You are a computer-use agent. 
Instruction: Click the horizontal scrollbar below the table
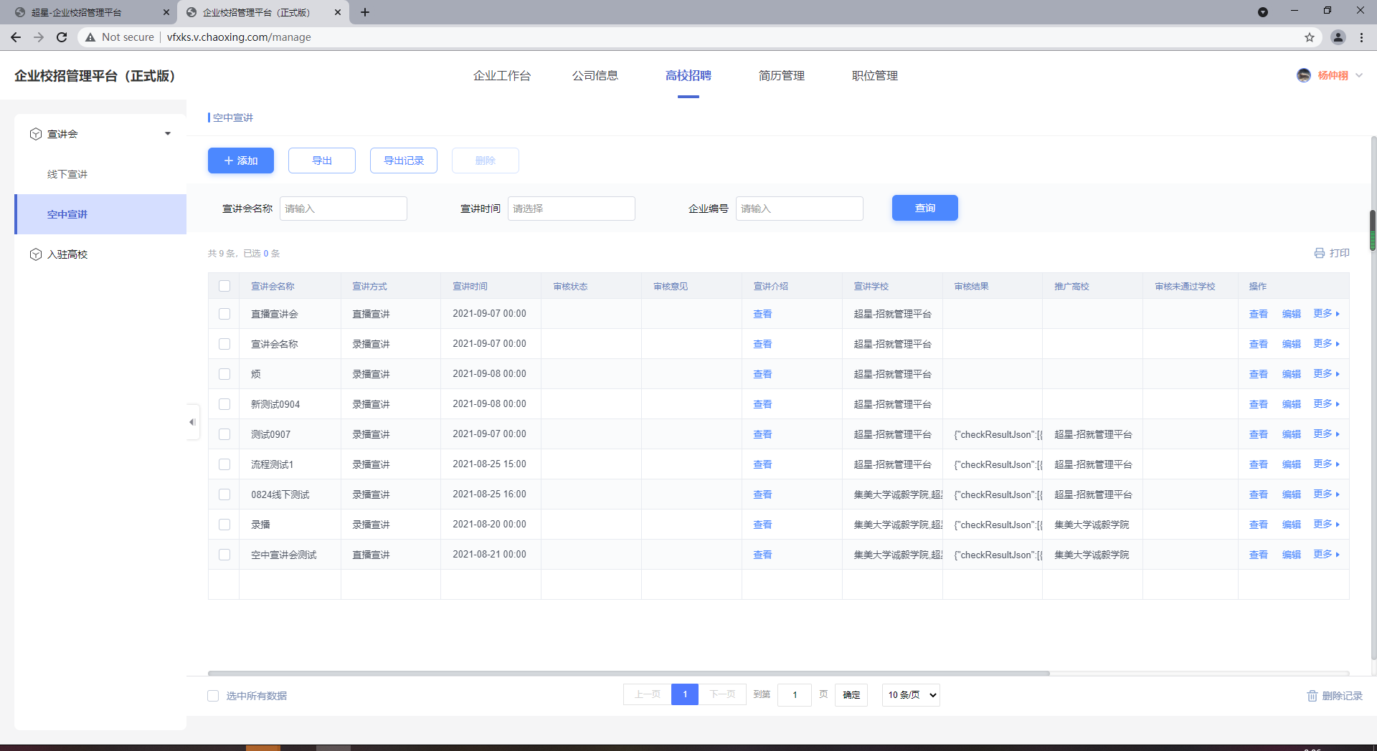628,674
